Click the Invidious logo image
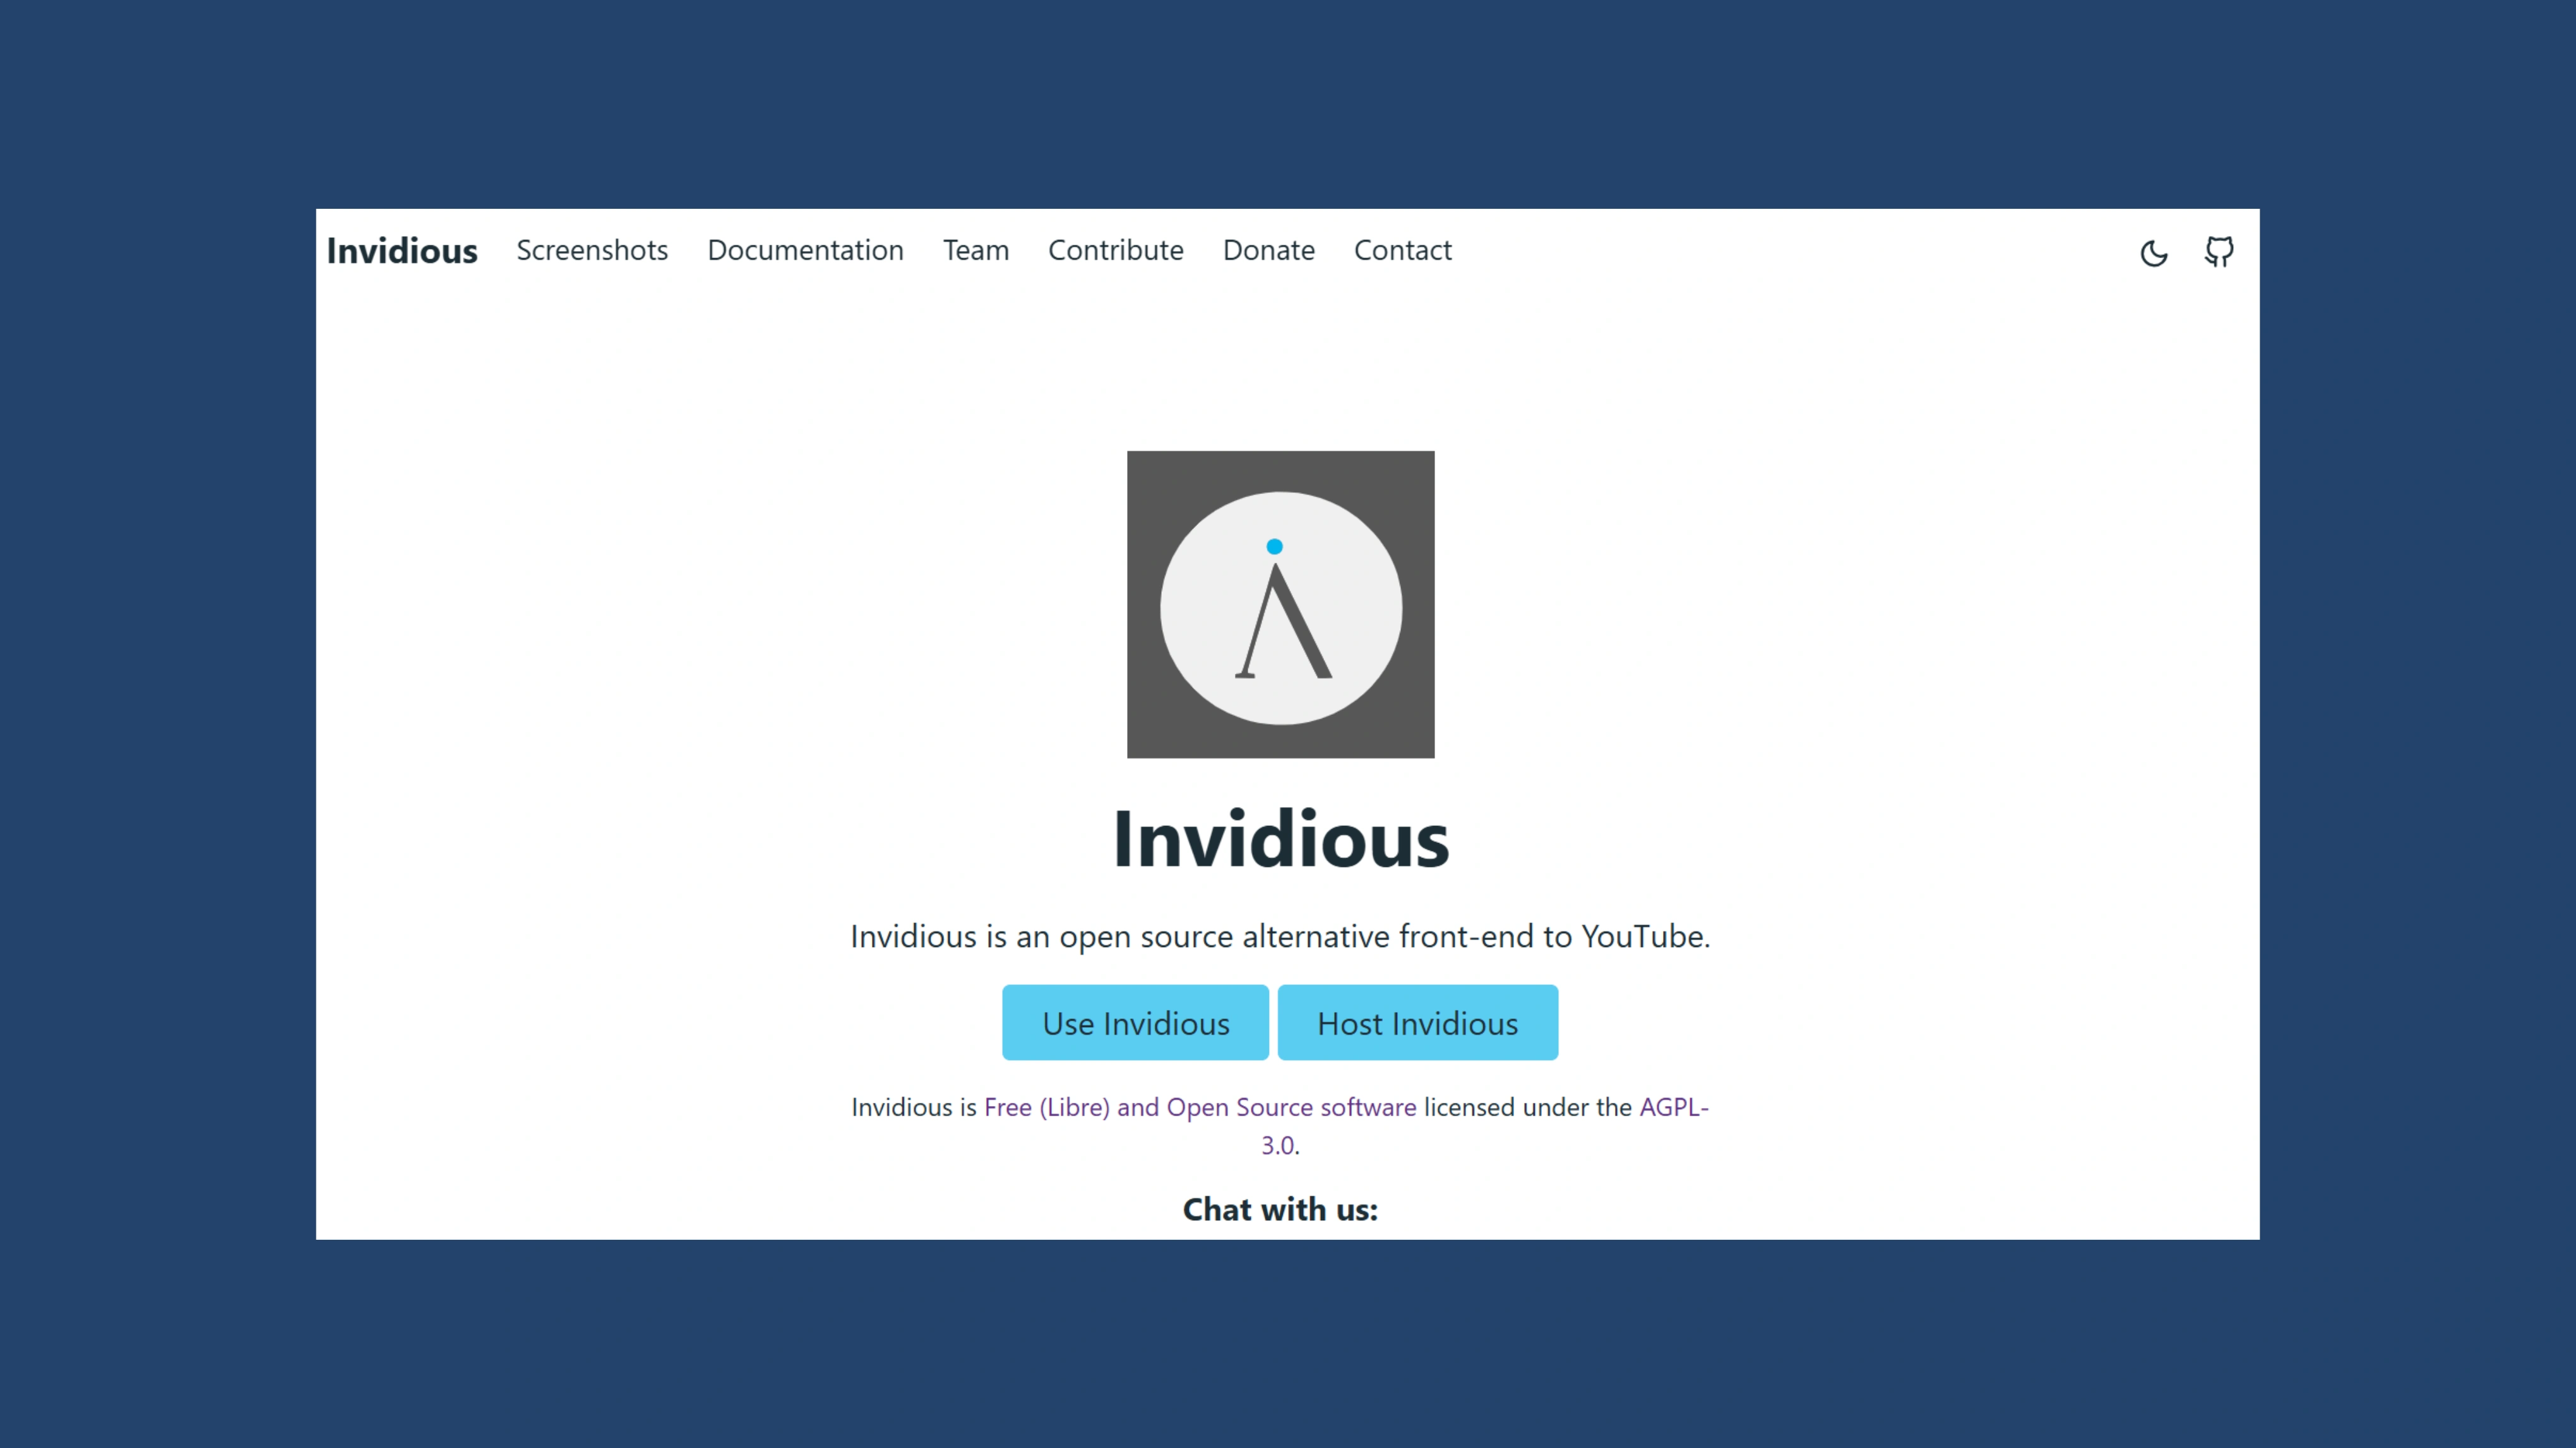 click(1281, 604)
